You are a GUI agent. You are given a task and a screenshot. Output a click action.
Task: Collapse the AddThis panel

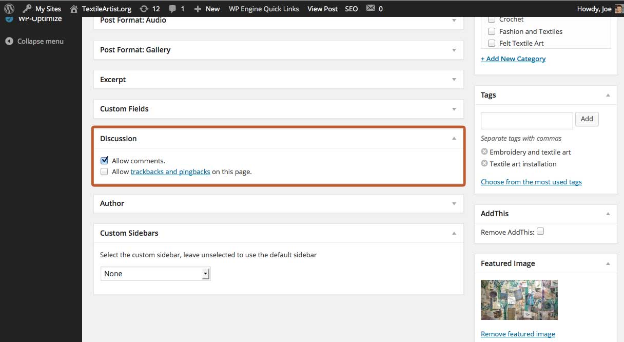click(x=608, y=214)
